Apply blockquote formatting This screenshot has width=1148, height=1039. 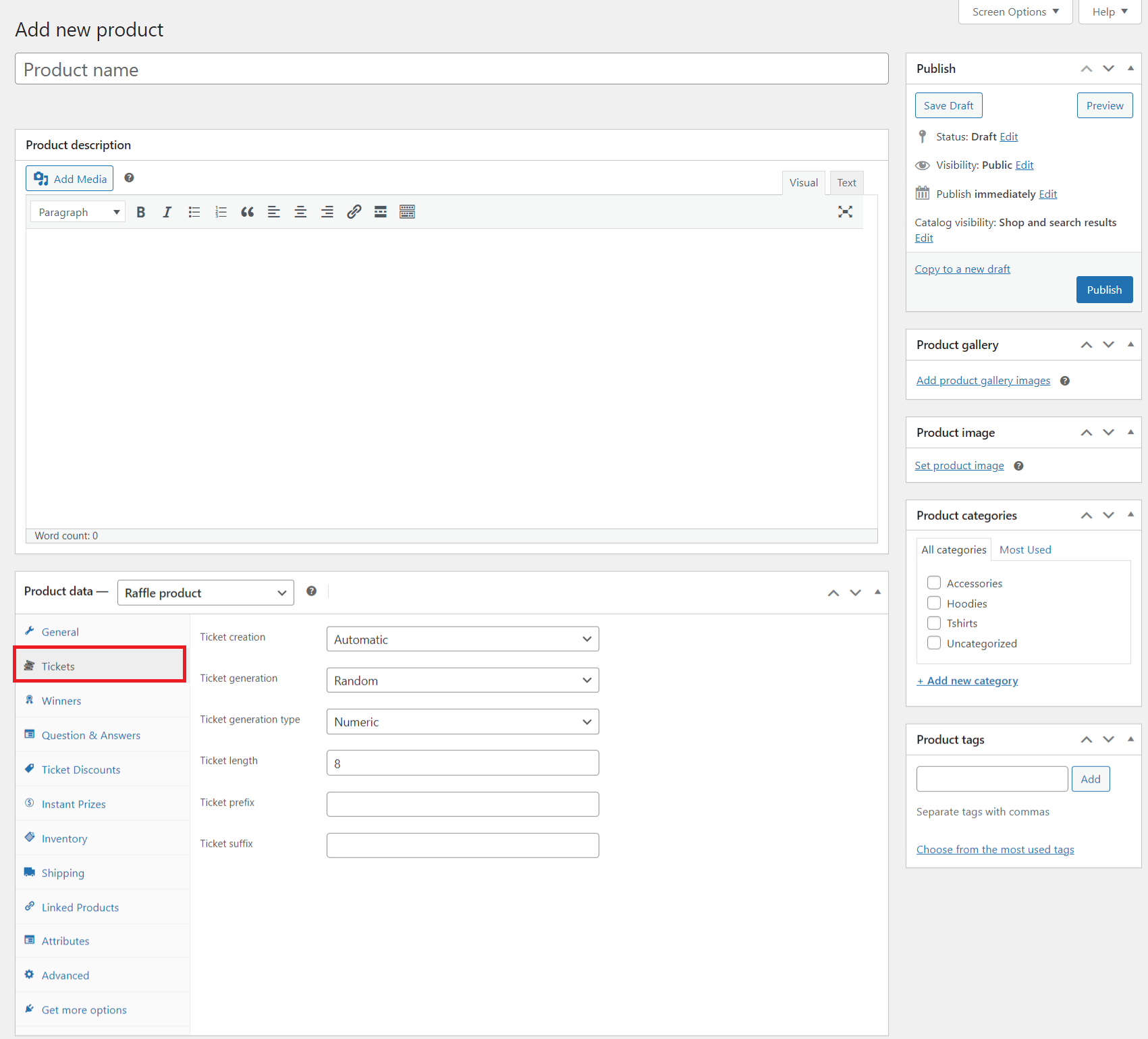coord(247,212)
